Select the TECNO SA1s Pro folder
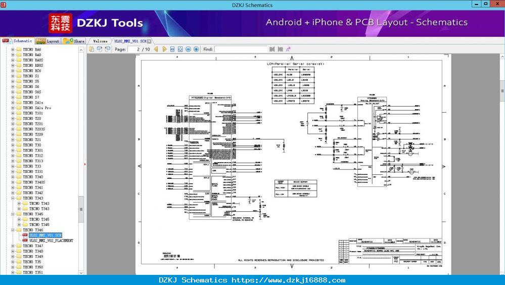The height and width of the screenshot is (285, 505). click(x=37, y=108)
